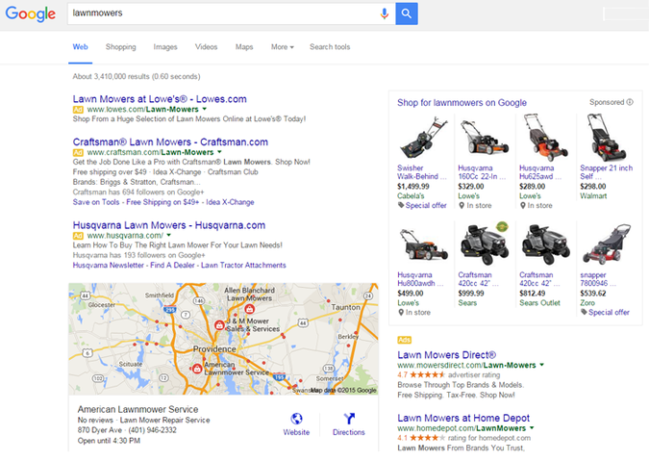The width and height of the screenshot is (649, 462).
Task: Click the Snapper 21 inch mower image
Action: (607, 138)
